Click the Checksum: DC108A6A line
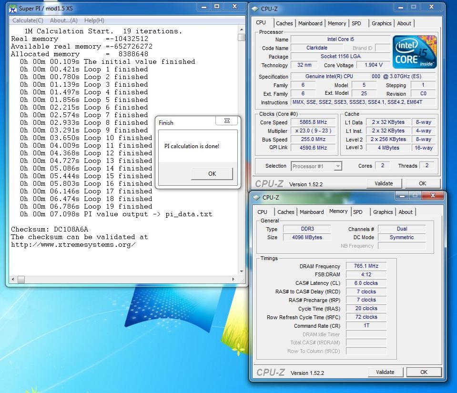This screenshot has height=393, width=457. pos(50,229)
